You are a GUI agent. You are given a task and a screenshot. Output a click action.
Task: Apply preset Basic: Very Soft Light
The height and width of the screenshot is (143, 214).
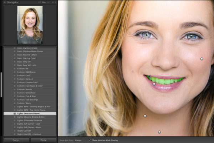[30, 65]
